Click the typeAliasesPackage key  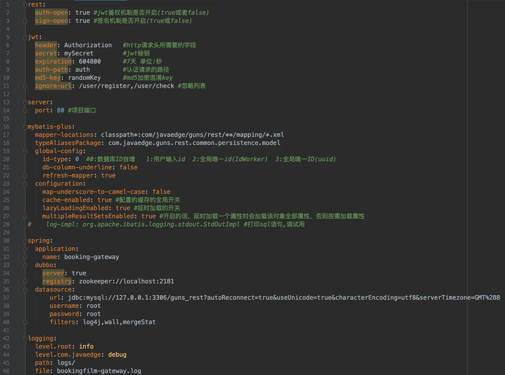click(68, 143)
